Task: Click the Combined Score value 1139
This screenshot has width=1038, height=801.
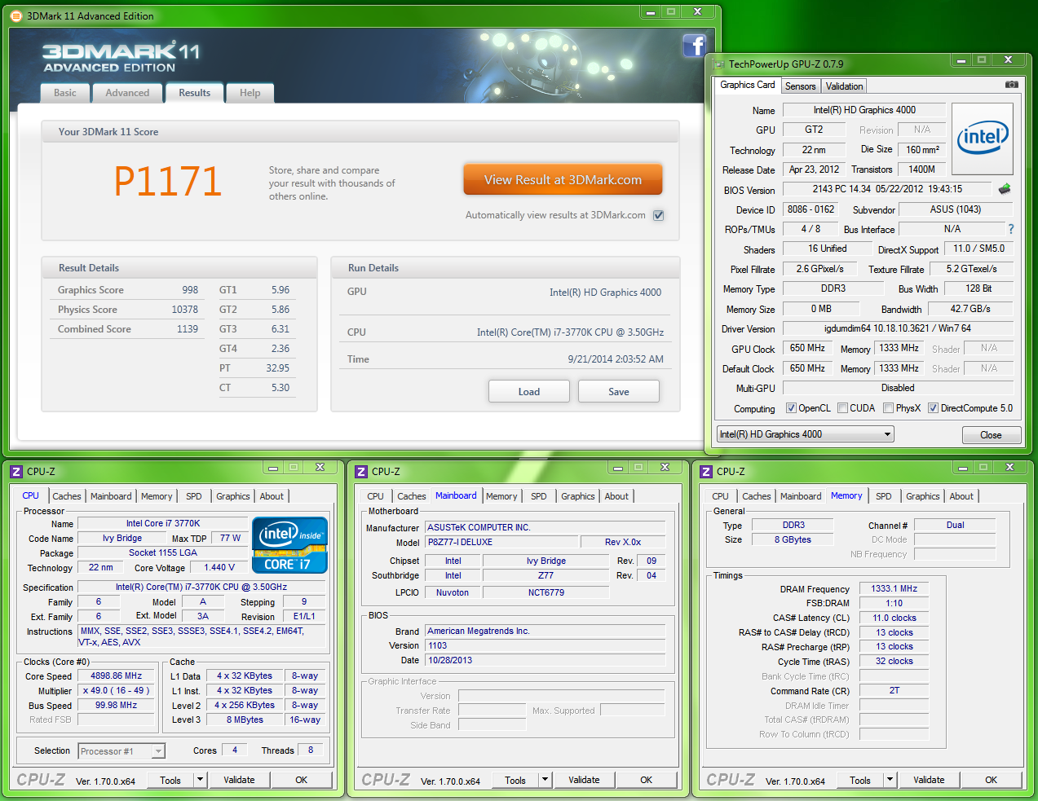Action: pyautogui.click(x=188, y=329)
